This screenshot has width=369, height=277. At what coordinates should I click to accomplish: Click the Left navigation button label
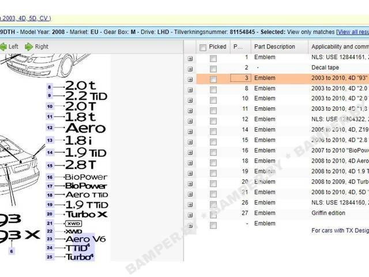pos(13,47)
